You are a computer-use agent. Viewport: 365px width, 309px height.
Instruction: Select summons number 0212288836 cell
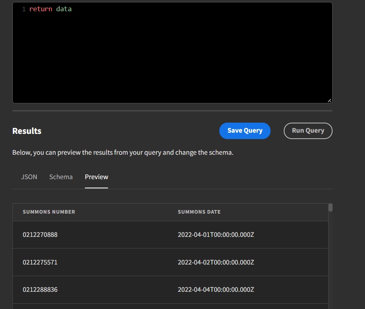pyautogui.click(x=40, y=289)
